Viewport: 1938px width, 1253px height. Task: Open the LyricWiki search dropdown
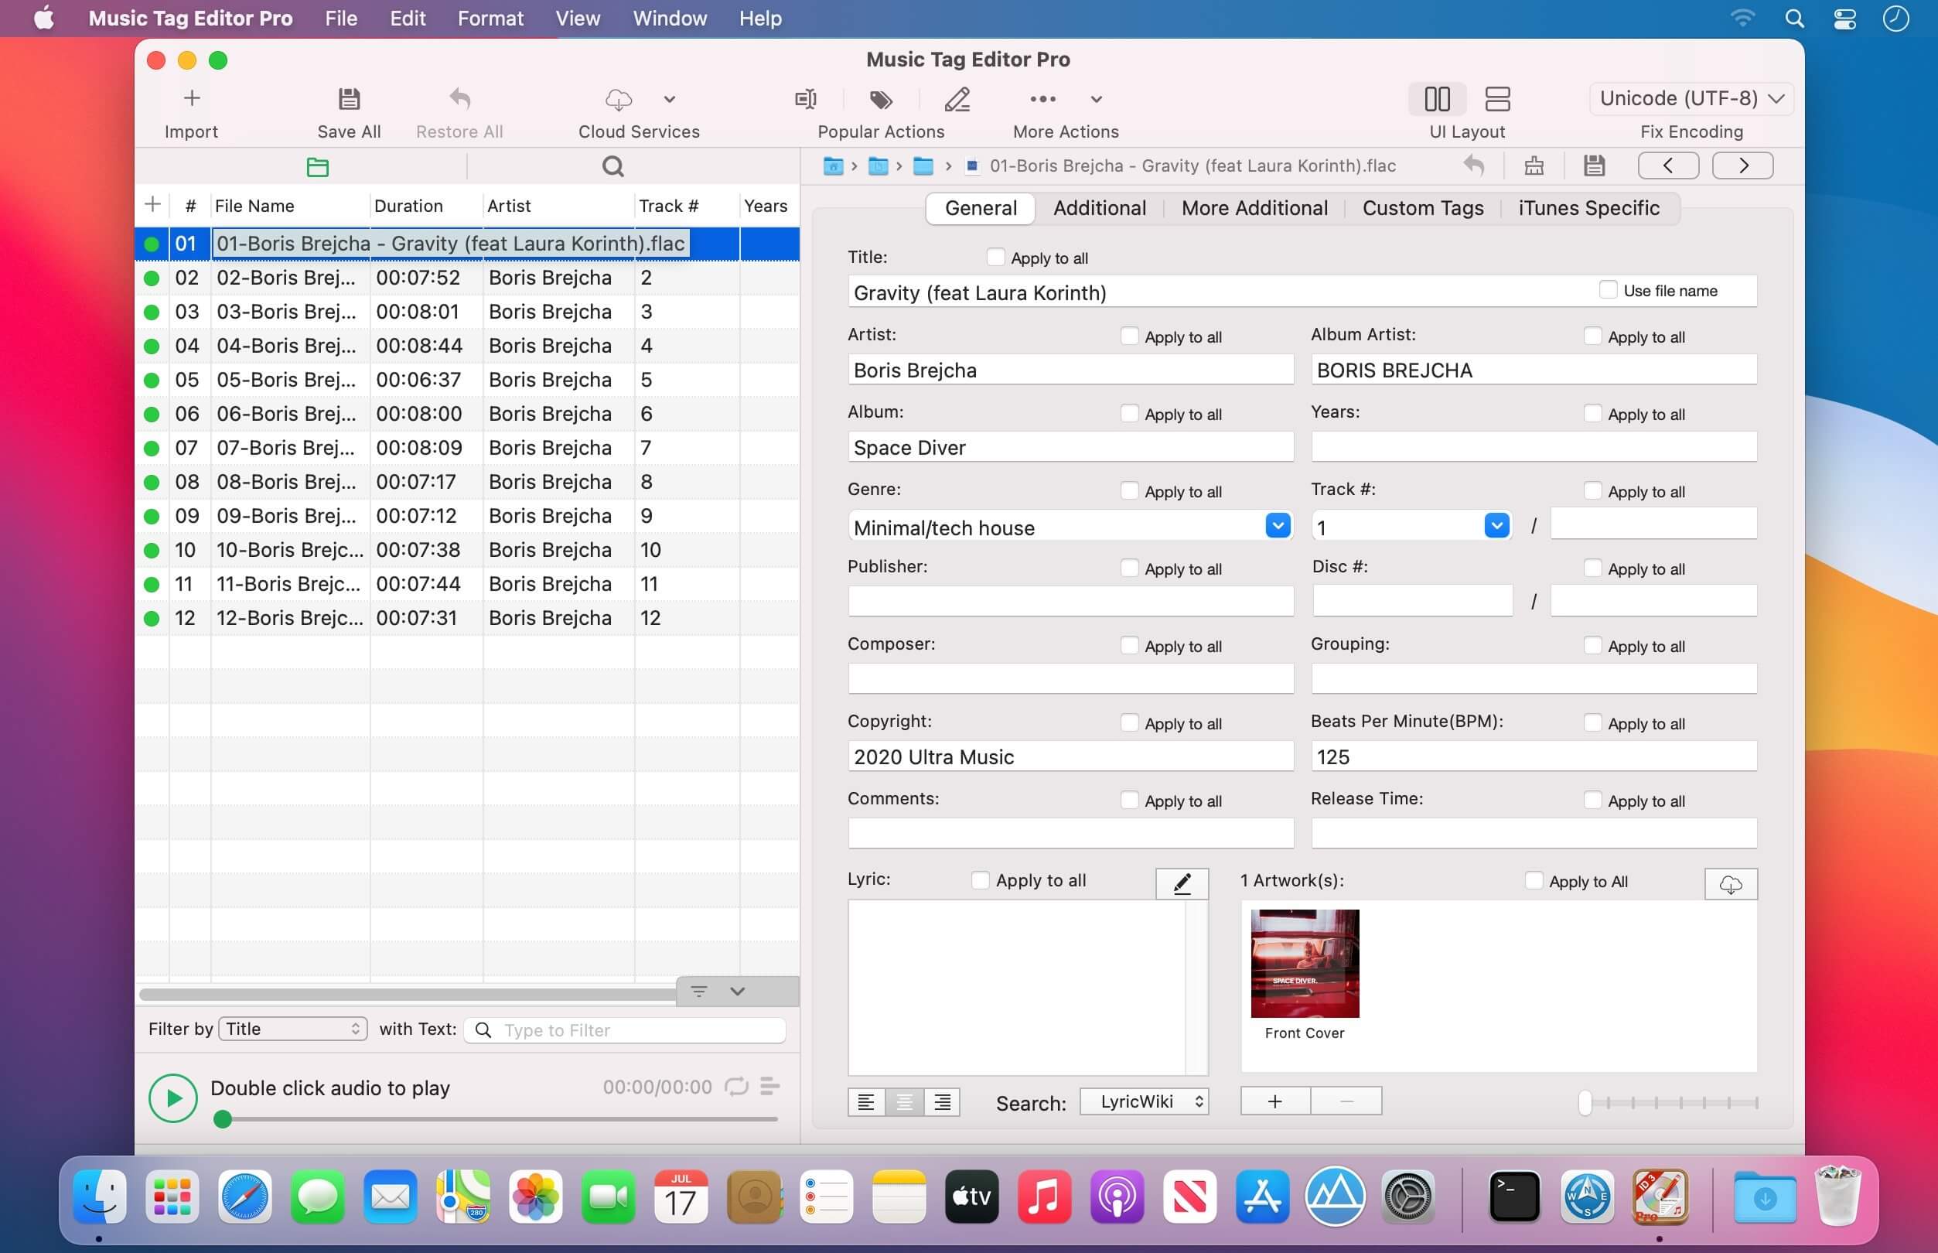coord(1145,1101)
